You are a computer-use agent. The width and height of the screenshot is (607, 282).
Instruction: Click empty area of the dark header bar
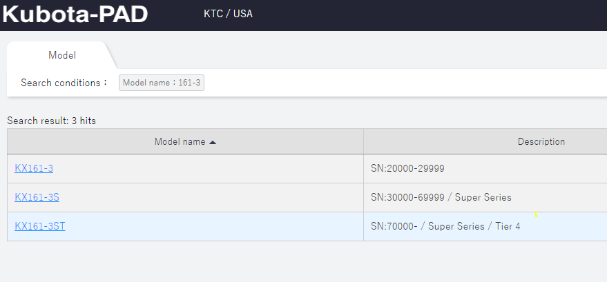point(426,15)
